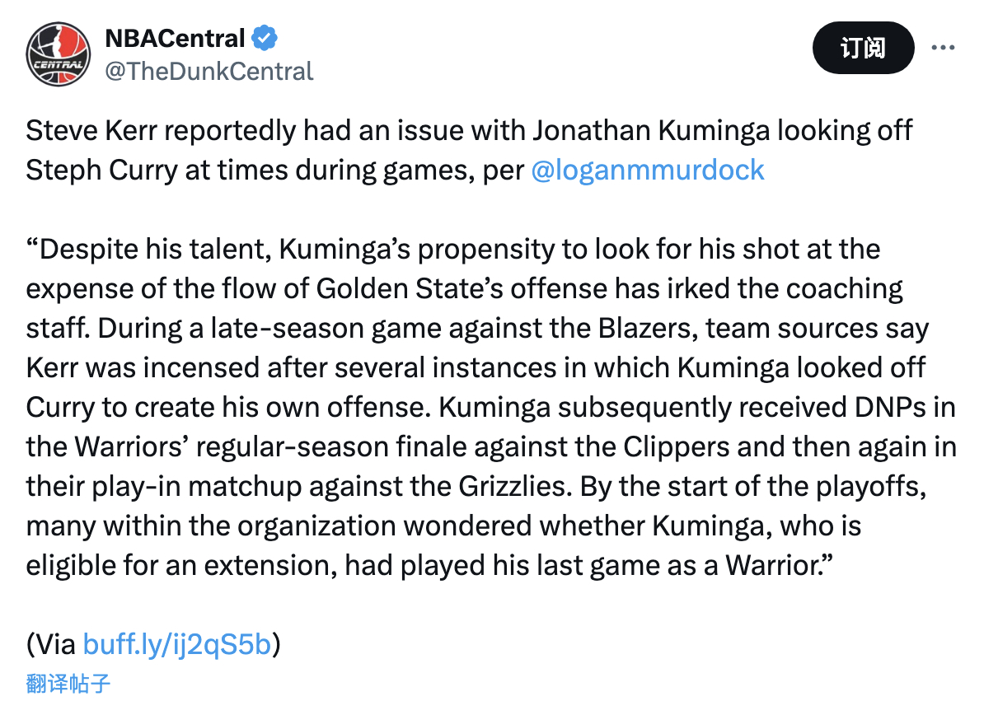The width and height of the screenshot is (984, 715).
Task: Click the line mentioning the Blazers game
Action: click(477, 329)
